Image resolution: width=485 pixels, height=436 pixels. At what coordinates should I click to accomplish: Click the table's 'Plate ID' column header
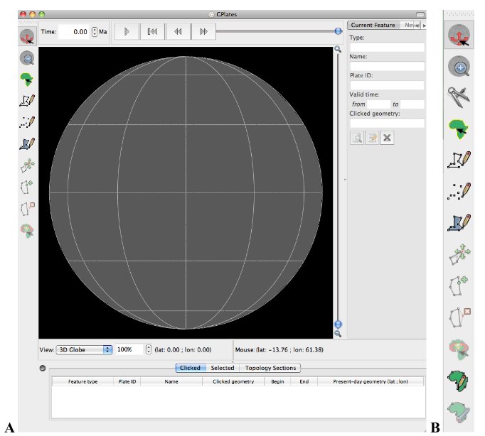pyautogui.click(x=127, y=381)
